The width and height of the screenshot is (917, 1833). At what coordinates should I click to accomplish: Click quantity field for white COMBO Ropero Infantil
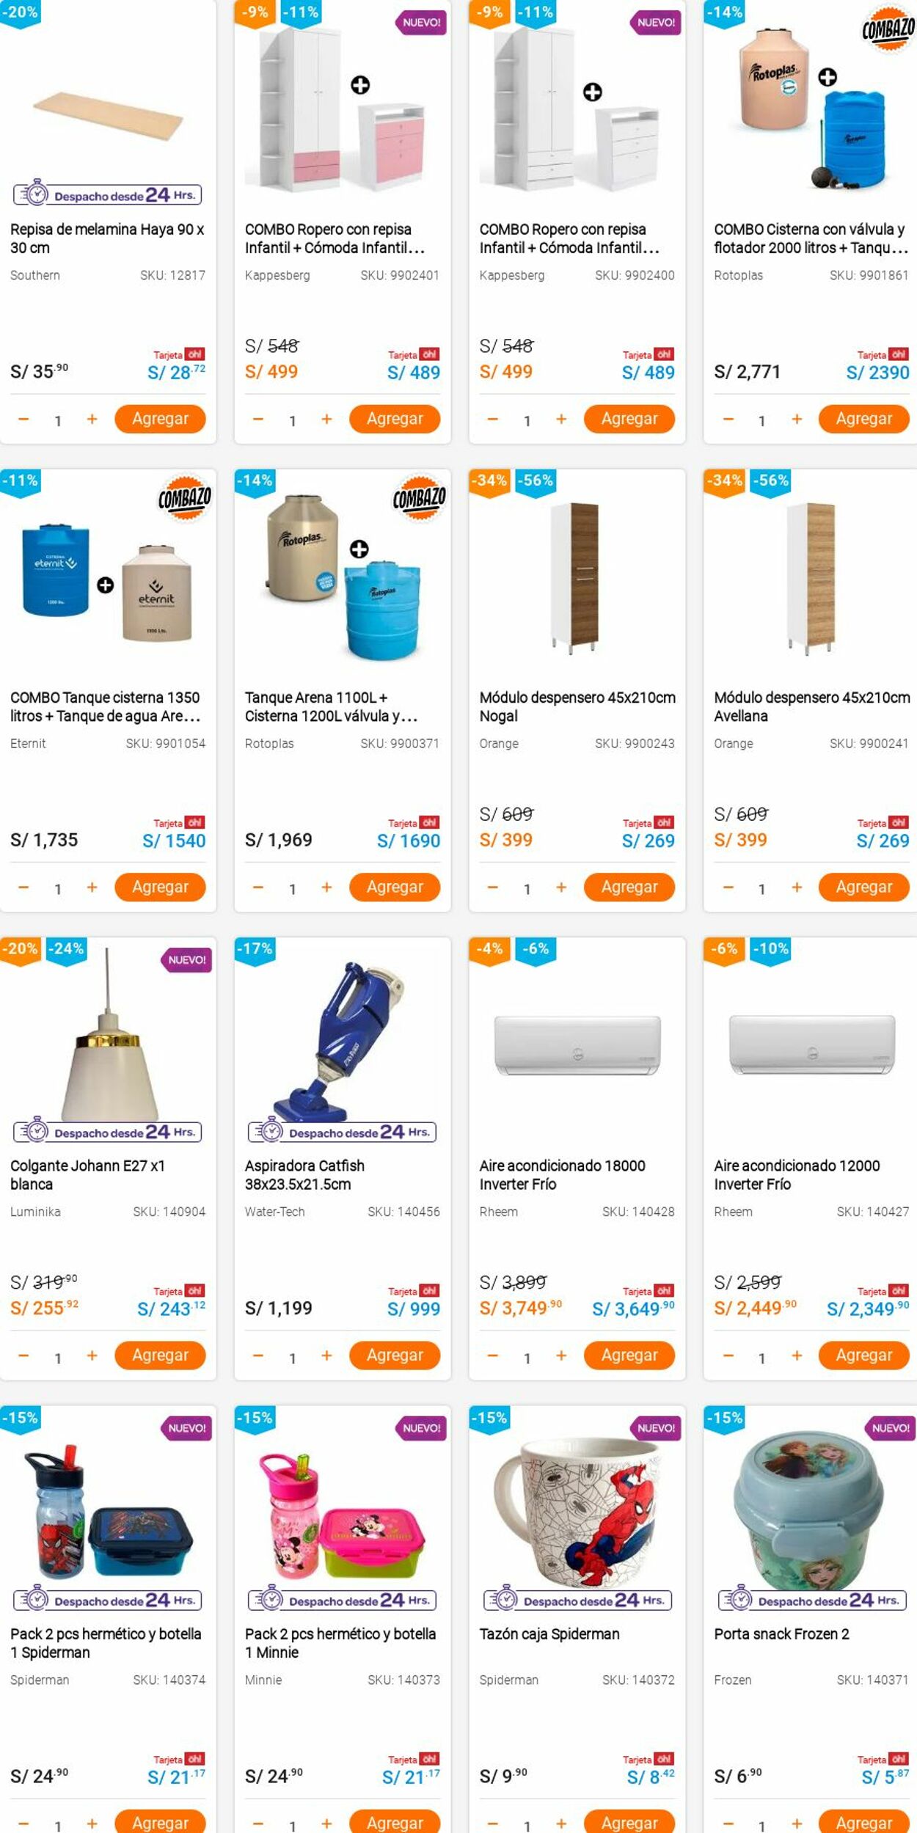point(527,421)
